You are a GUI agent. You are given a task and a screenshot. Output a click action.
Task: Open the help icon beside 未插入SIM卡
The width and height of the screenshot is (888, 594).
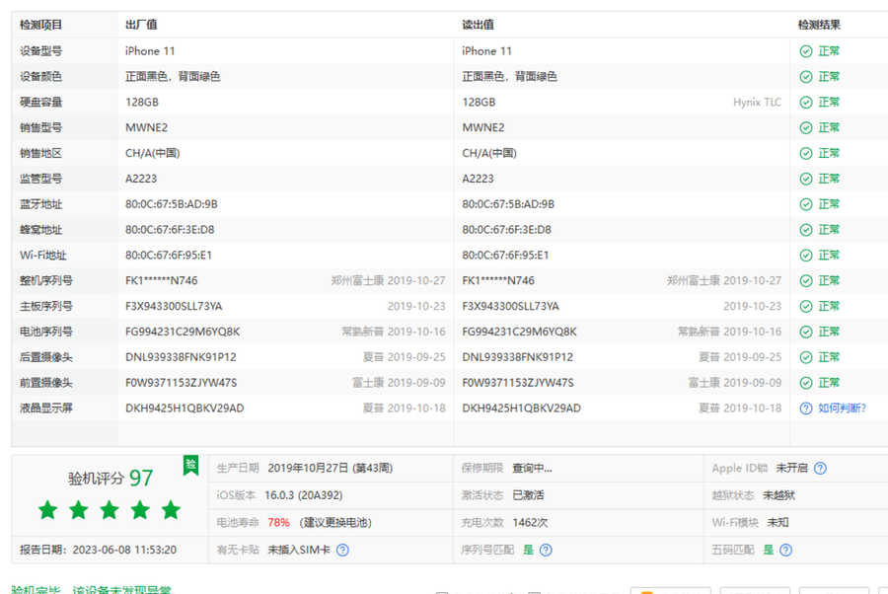click(342, 550)
